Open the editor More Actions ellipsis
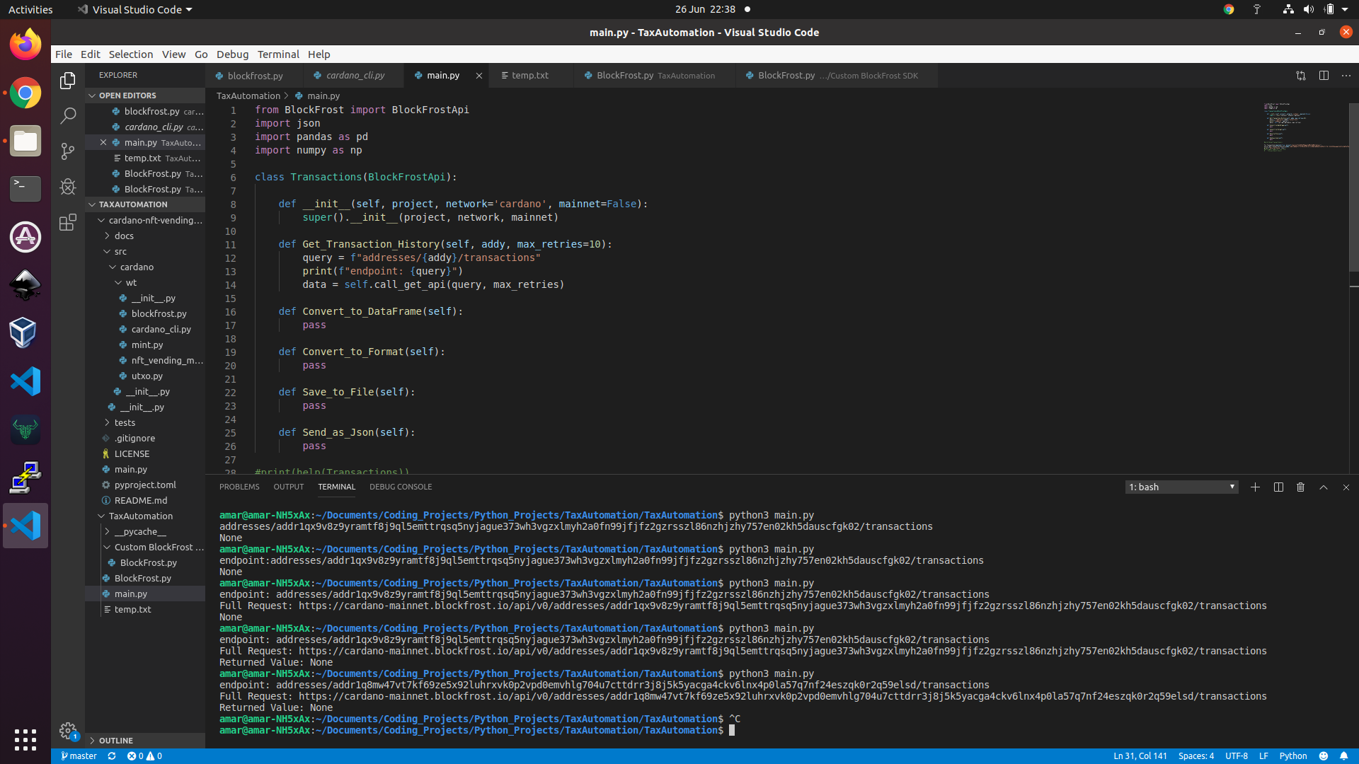Image resolution: width=1359 pixels, height=764 pixels. [x=1346, y=76]
